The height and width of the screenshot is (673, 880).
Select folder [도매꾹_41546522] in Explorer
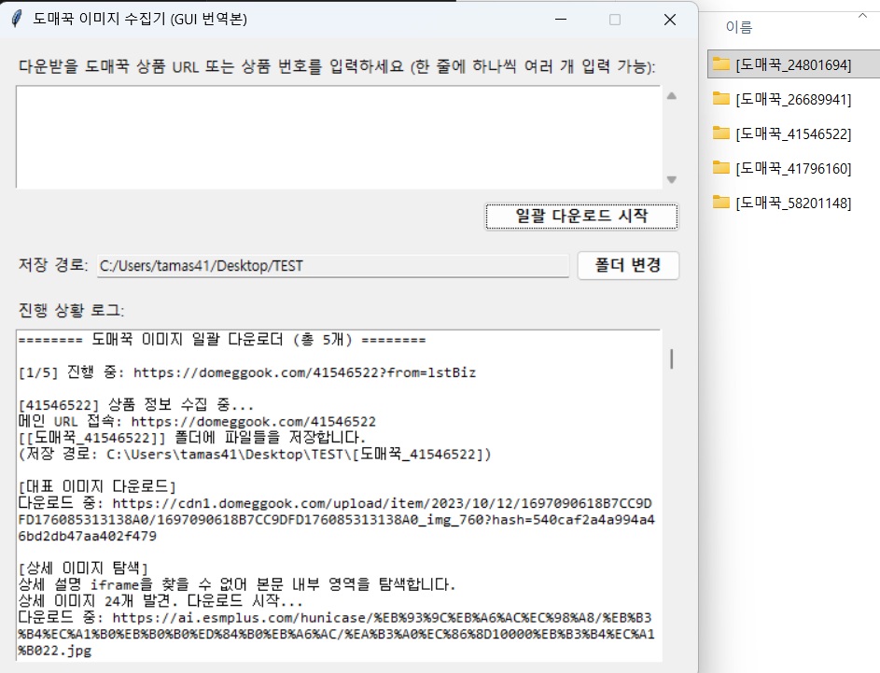pos(793,134)
